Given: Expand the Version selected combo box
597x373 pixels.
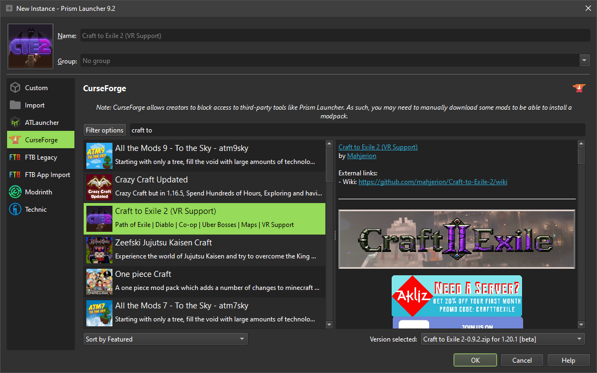Looking at the screenshot, I should pos(503,339).
